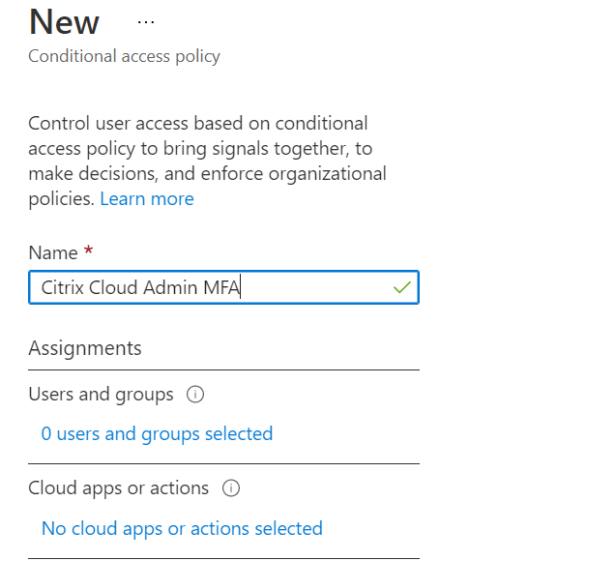Open No cloud apps or actions selected
Image resolution: width=616 pixels, height=561 pixels.
pyautogui.click(x=182, y=528)
